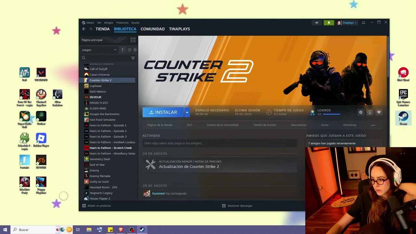Image resolution: width=416 pixels, height=234 pixels.
Task: Filter library by recent activity clock icon
Action: click(x=130, y=50)
